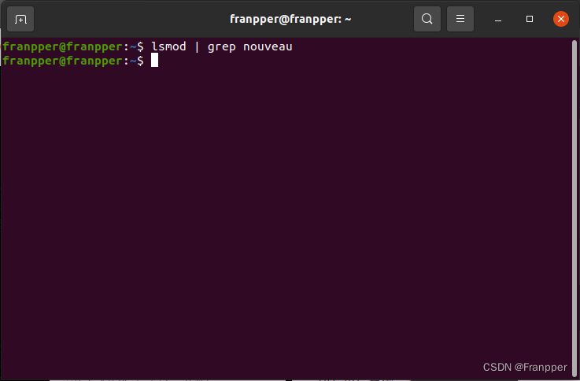Viewport: 580px width, 381px height.
Task: Click the CSDN @Franpper watermark
Action: tap(525, 367)
